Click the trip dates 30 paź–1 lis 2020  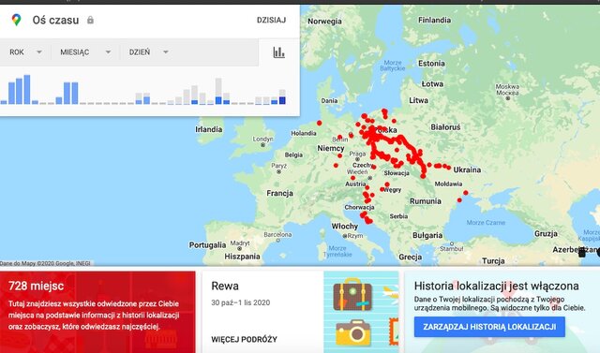point(241,302)
